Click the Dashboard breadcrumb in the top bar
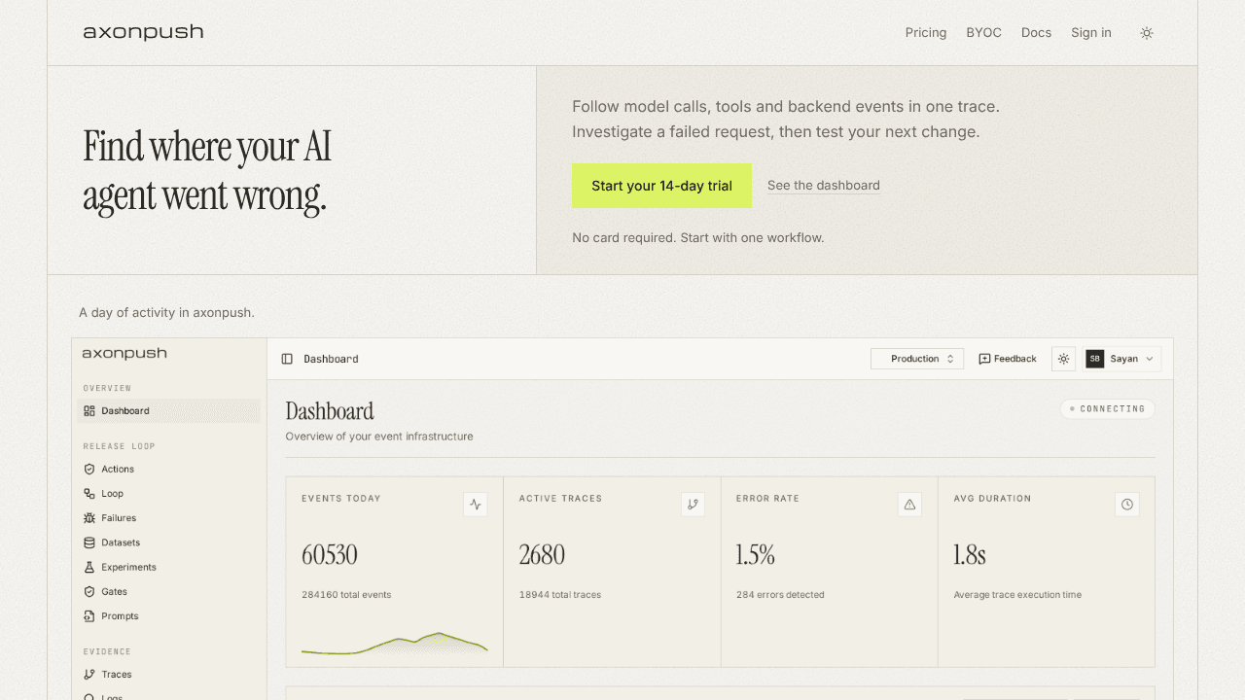 [331, 359]
